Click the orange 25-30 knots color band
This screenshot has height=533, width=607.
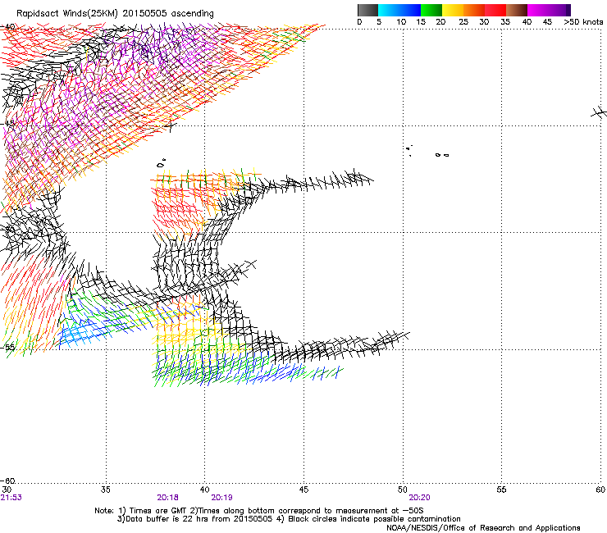474,10
